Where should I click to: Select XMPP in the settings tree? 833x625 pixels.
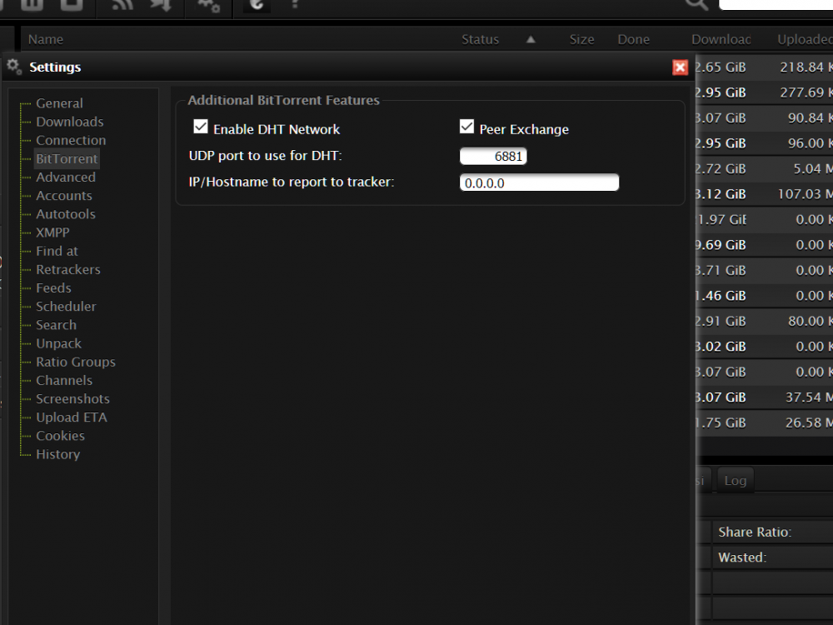(x=52, y=232)
